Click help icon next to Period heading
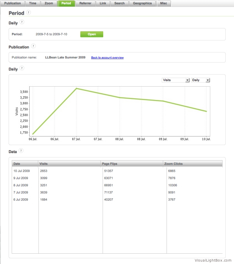 (28, 12)
